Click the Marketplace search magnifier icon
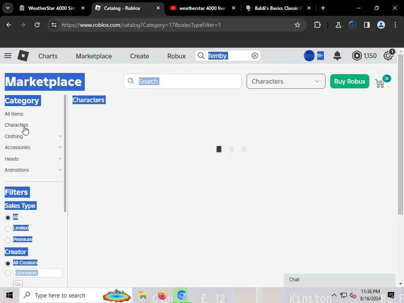 coord(131,81)
